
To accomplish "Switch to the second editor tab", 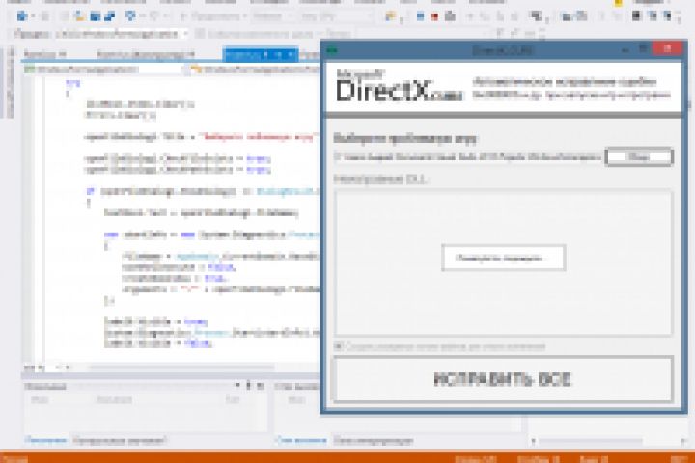I will coord(146,54).
